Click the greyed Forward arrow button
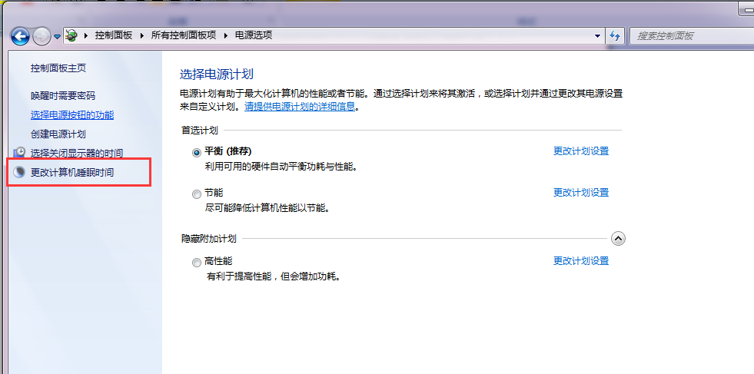The height and width of the screenshot is (374, 754). [42, 36]
